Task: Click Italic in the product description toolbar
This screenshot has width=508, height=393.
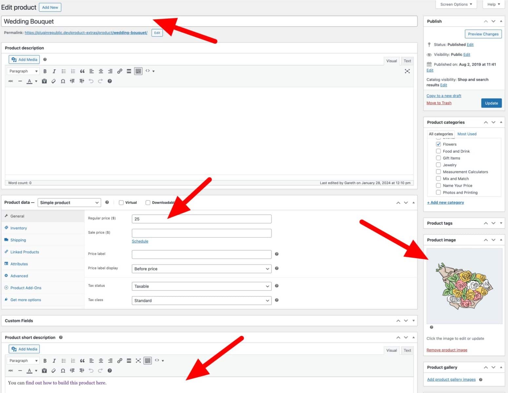Action: point(54,71)
